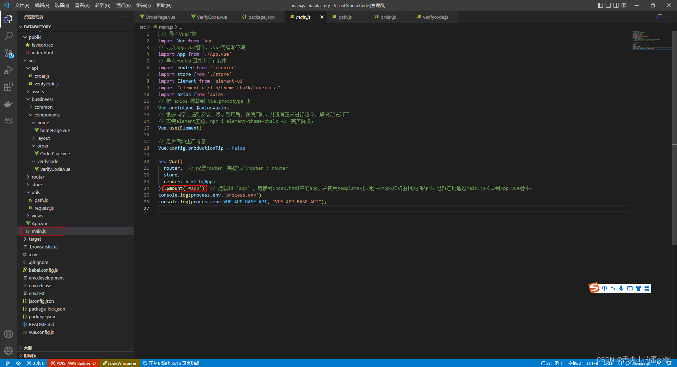The image size is (677, 367).
Task: Click 空格: 2 indentation setting
Action: click(x=574, y=363)
